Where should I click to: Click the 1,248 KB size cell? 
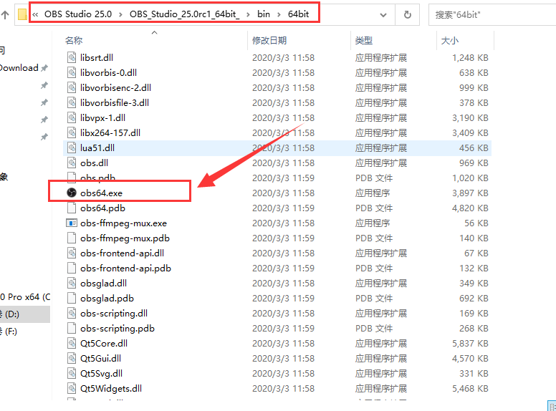pos(470,57)
